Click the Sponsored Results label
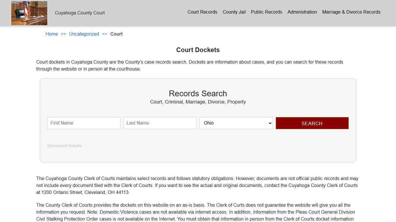The height and width of the screenshot is (222, 396). click(64, 146)
